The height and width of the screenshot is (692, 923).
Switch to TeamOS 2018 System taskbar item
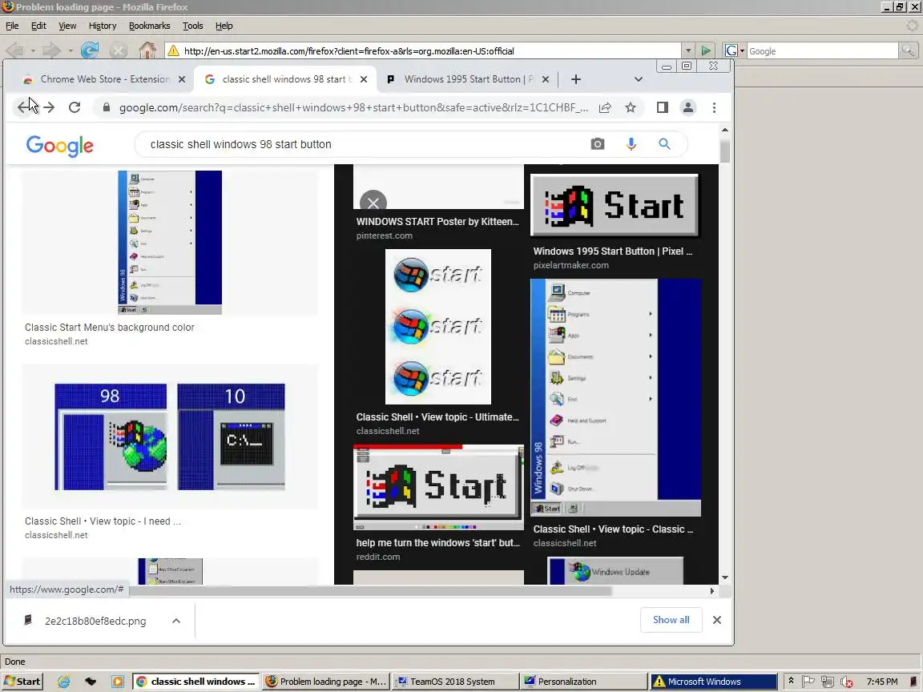tap(455, 682)
